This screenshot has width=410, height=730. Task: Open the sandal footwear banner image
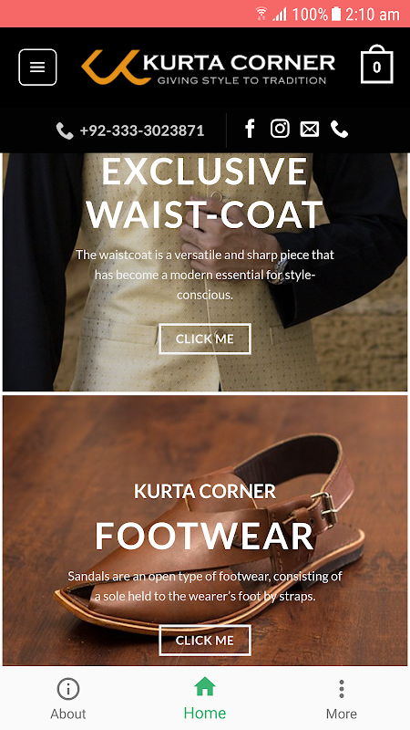click(x=205, y=530)
